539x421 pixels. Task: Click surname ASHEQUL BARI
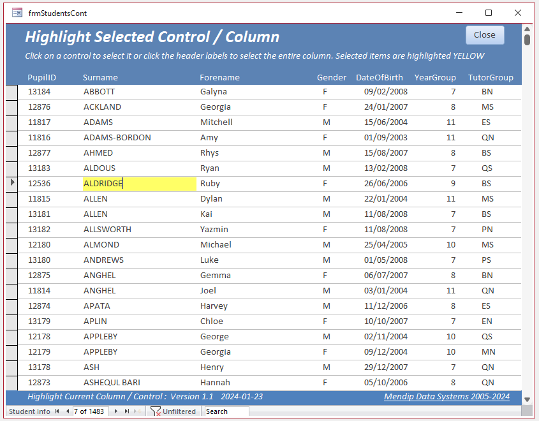pos(112,383)
